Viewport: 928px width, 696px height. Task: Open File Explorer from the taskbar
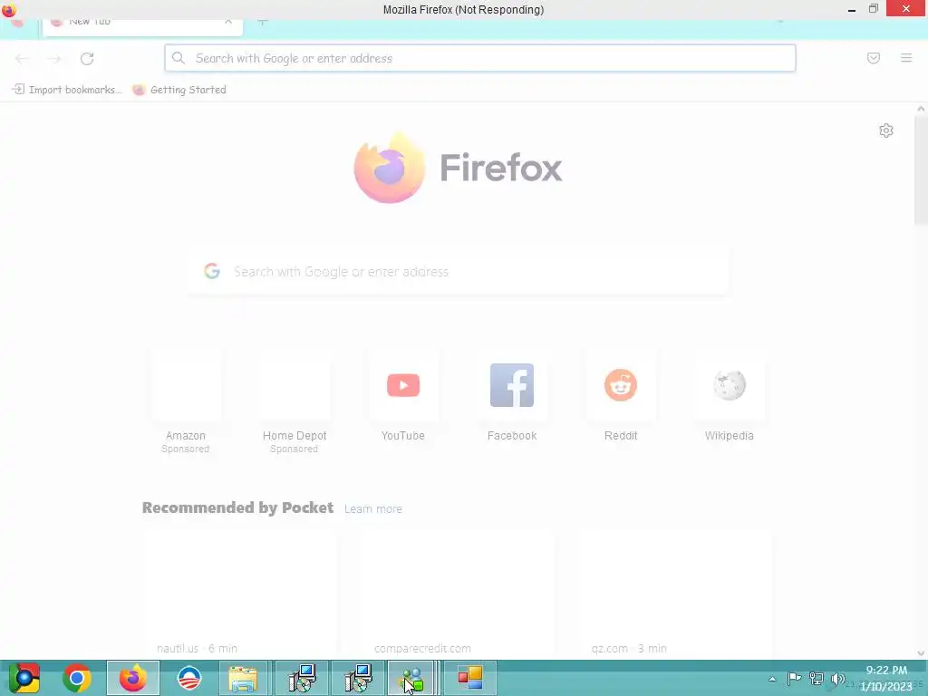click(244, 678)
